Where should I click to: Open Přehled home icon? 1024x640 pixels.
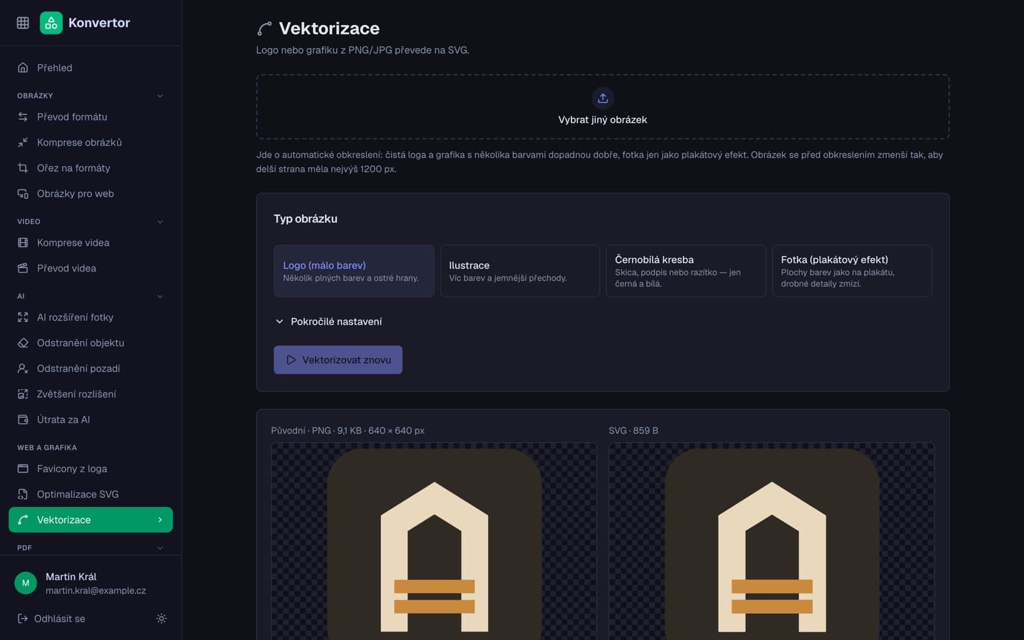point(23,68)
